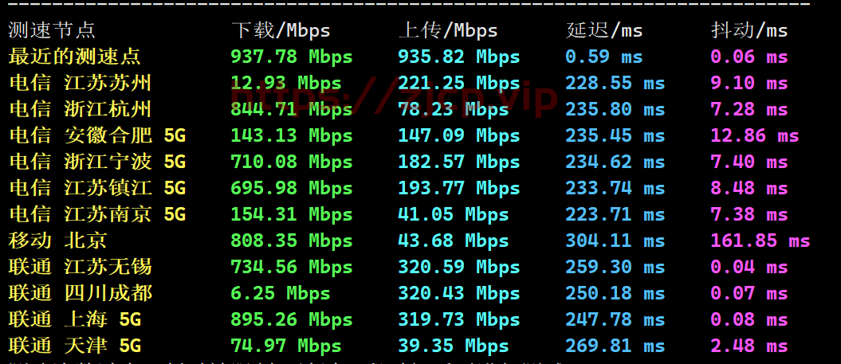Click download value 6.25 Mbps

[281, 293]
